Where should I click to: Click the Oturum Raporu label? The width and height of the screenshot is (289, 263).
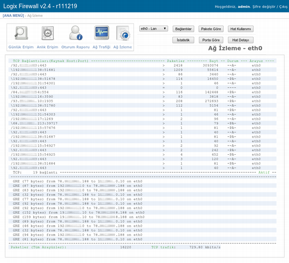(76, 47)
